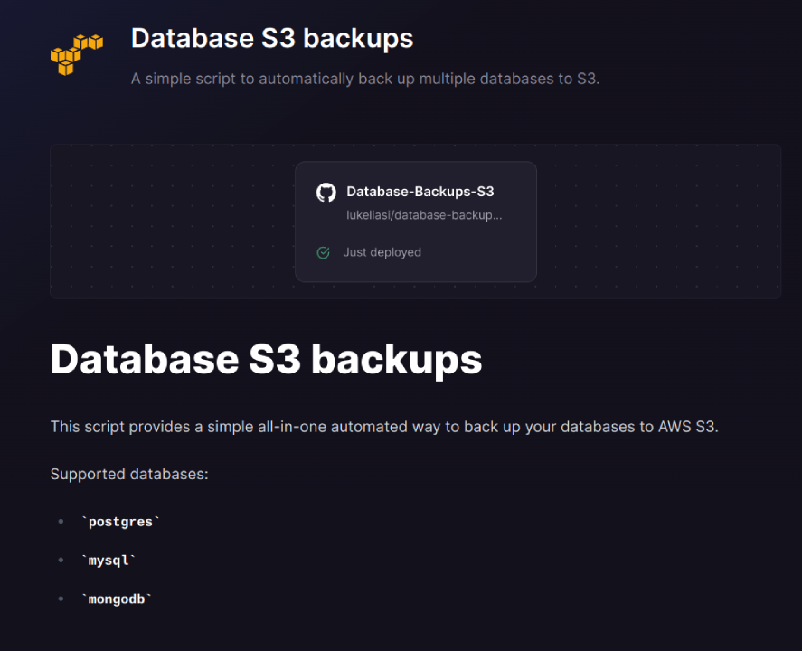Click the green deployment checkmark icon
The image size is (802, 651).
click(x=323, y=252)
